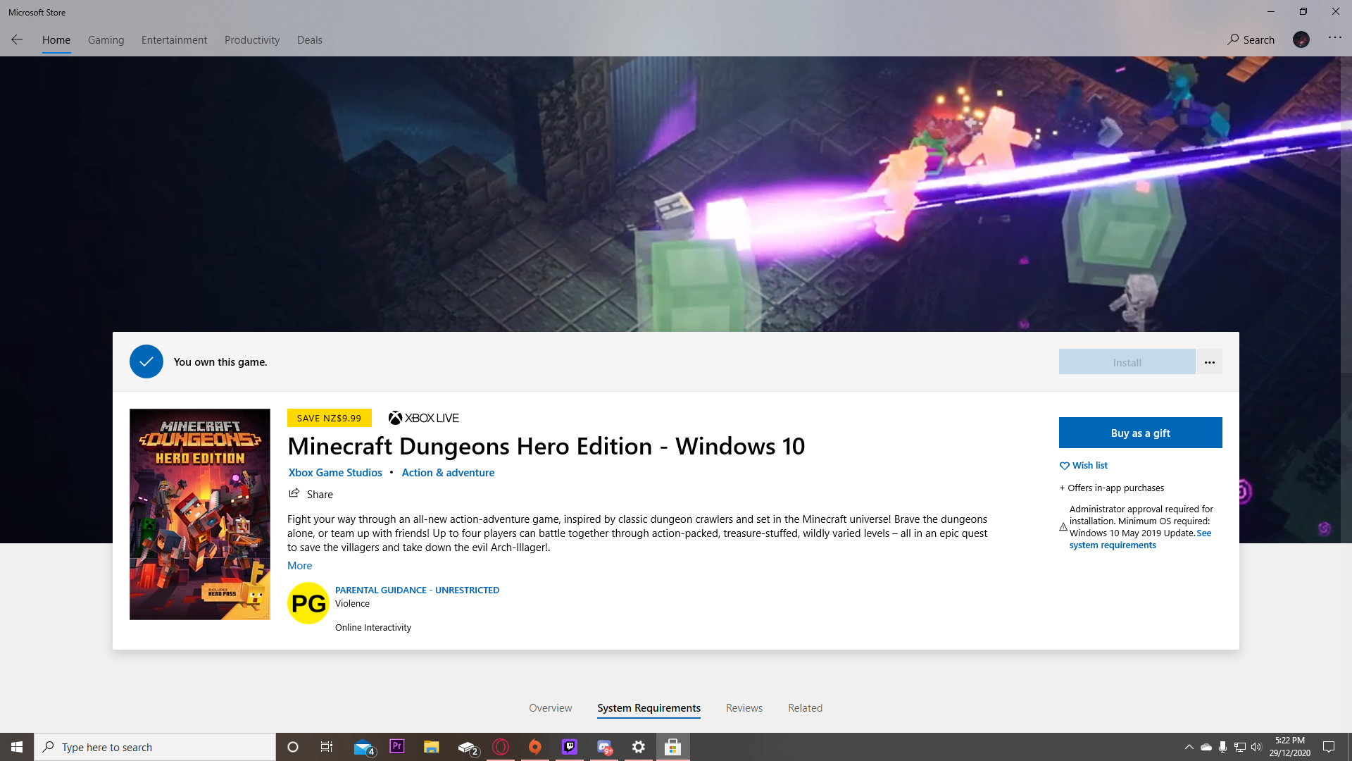Click the Minecraft Dungeons cover art
The height and width of the screenshot is (761, 1352).
(x=200, y=514)
